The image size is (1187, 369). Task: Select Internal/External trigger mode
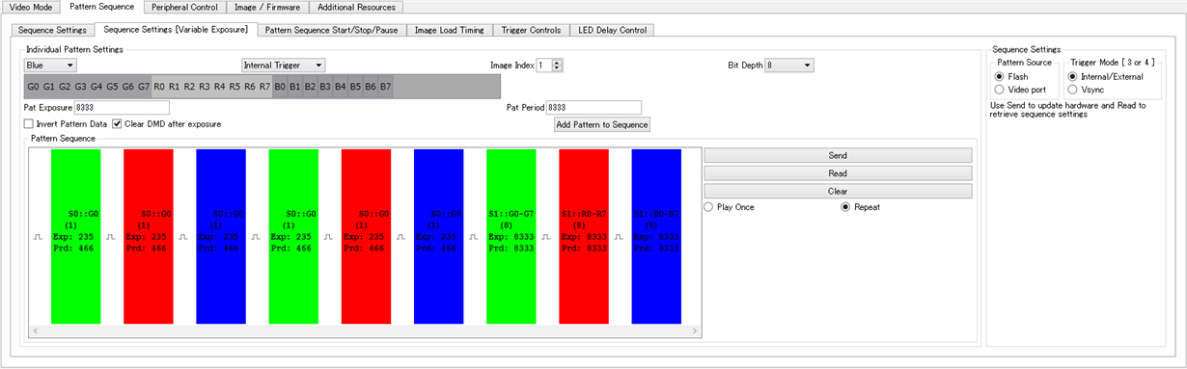point(1072,76)
